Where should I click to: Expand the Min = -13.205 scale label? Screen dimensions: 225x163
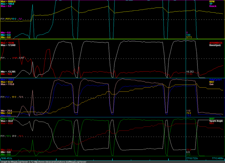click(x=8, y=72)
